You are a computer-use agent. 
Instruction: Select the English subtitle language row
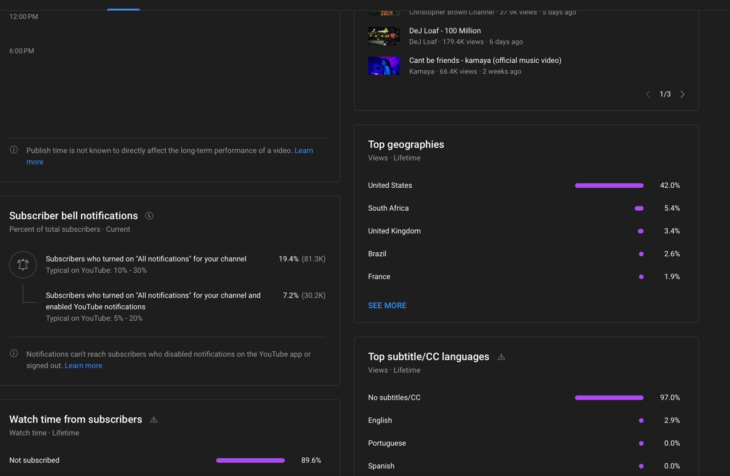point(524,421)
